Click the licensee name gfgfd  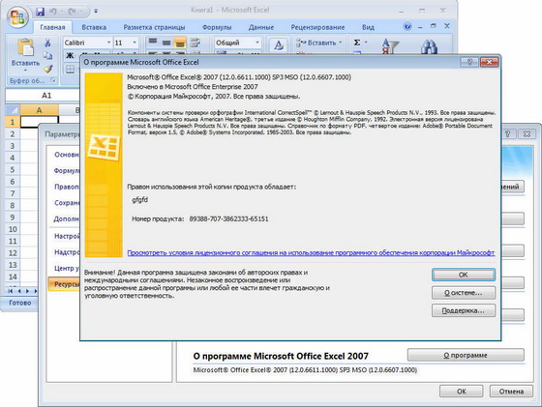click(140, 200)
